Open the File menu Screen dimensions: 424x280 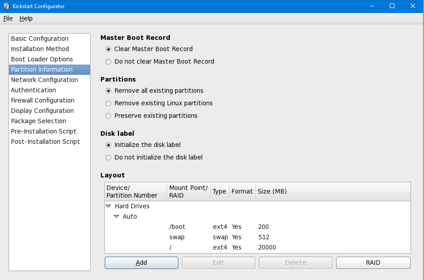[8, 19]
